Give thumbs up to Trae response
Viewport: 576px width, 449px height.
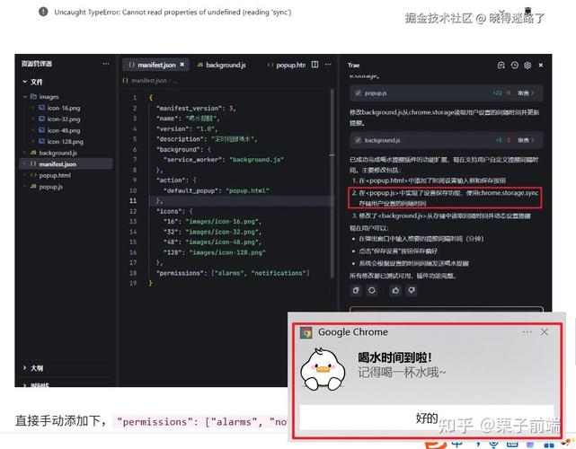395,290
